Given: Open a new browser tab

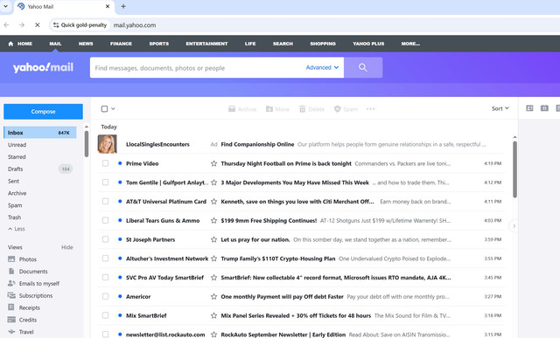Looking at the screenshot, I should [123, 6].
